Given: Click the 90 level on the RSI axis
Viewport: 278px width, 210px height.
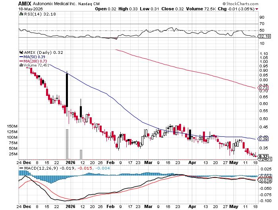Looking at the screenshot, I should pyautogui.click(x=262, y=17).
